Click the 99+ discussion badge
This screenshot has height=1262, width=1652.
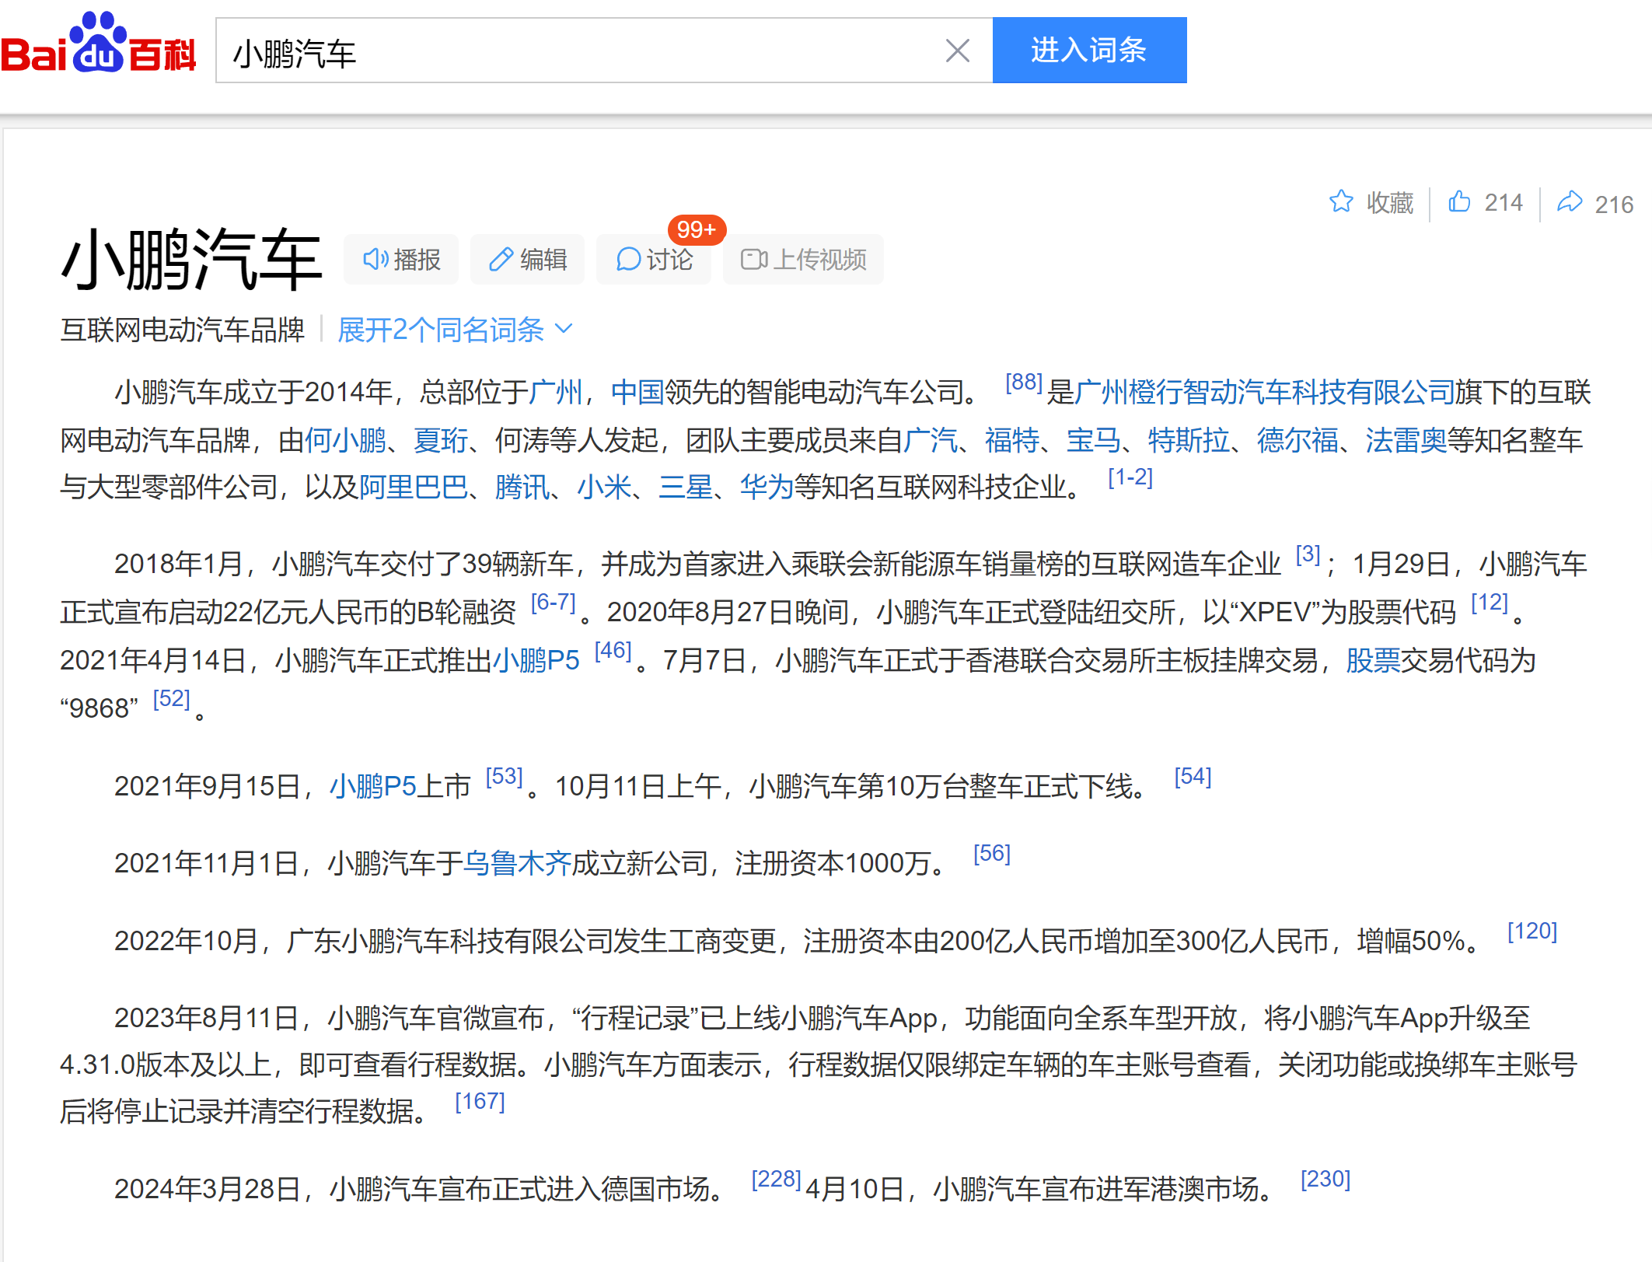pos(697,229)
